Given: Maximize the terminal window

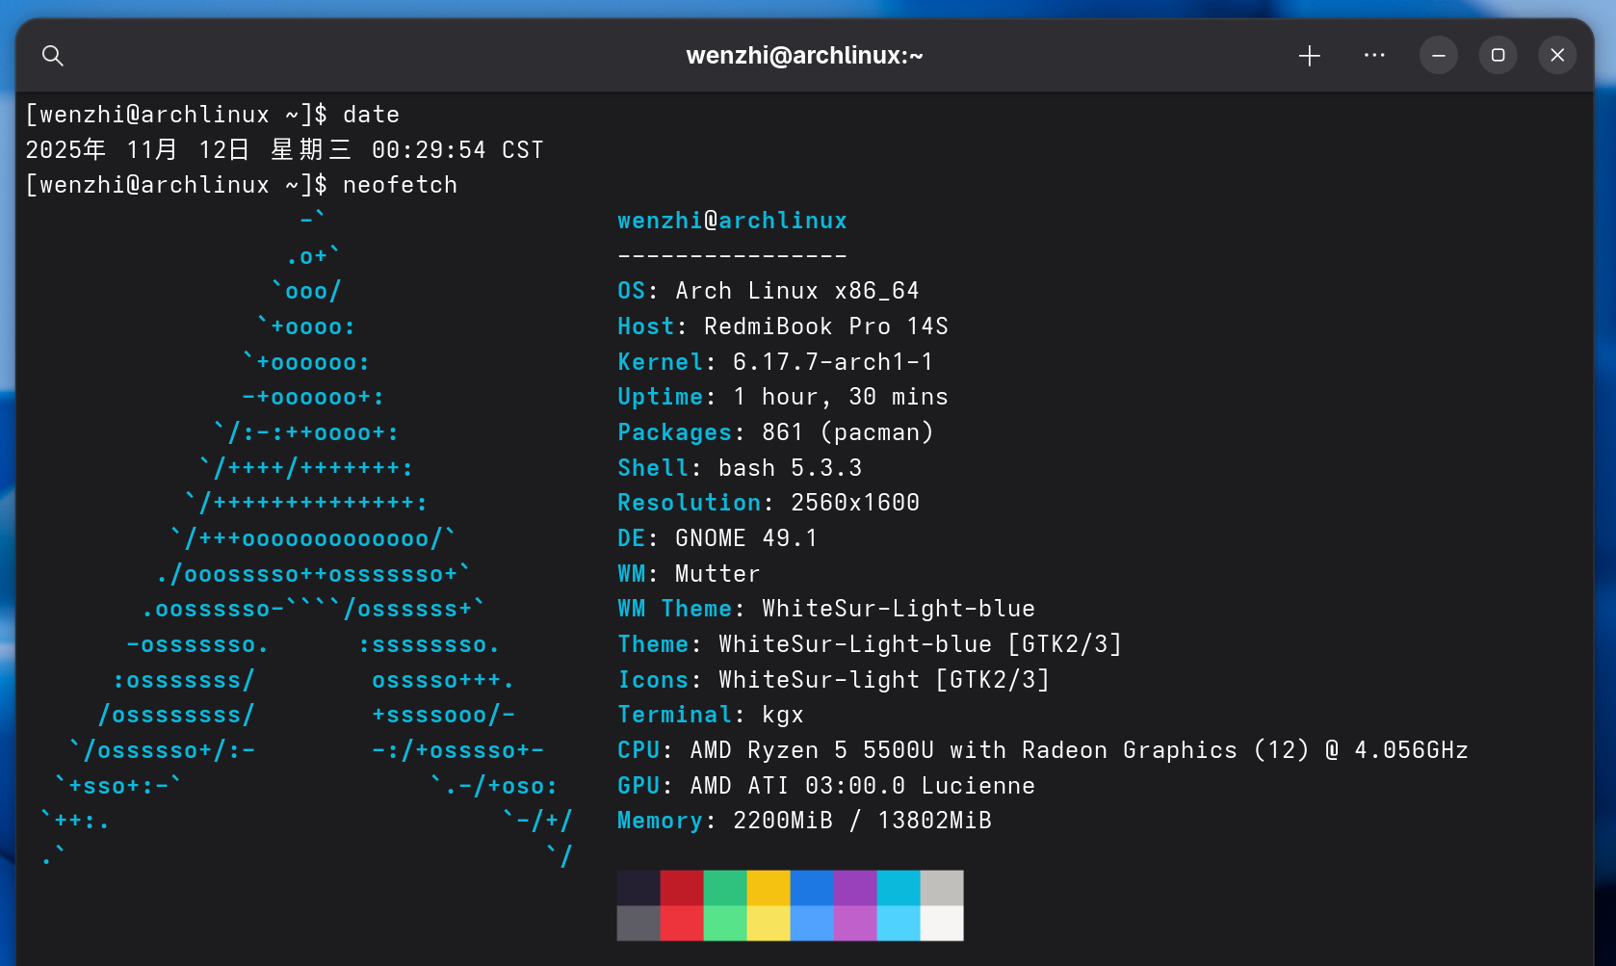Looking at the screenshot, I should pos(1498,56).
